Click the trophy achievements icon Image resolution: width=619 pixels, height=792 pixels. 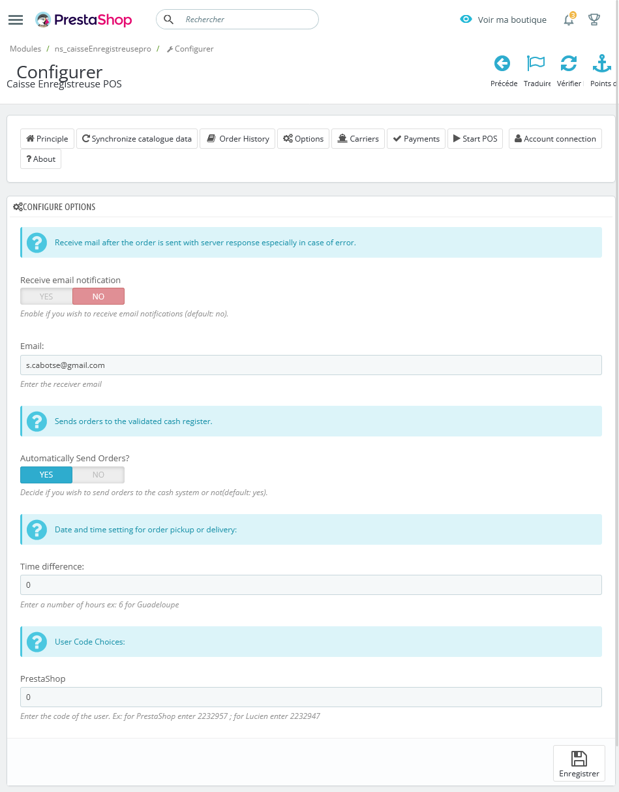(594, 20)
